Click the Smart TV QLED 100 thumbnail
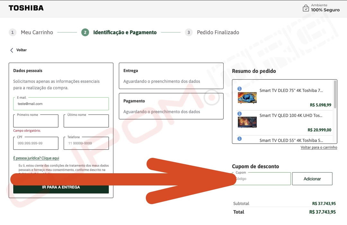This screenshot has height=225, width=347. pyautogui.click(x=247, y=122)
